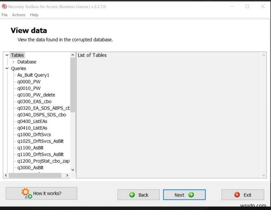Click tree panel scroll up arrow
The width and height of the screenshot is (271, 210).
point(73,55)
